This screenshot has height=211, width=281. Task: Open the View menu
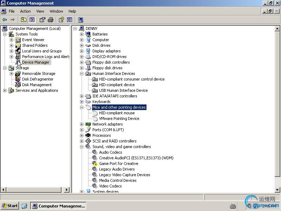click(x=40, y=11)
